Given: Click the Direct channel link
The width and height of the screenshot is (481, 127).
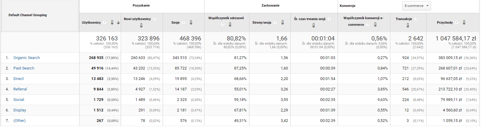Looking at the screenshot, I should (x=18, y=79).
